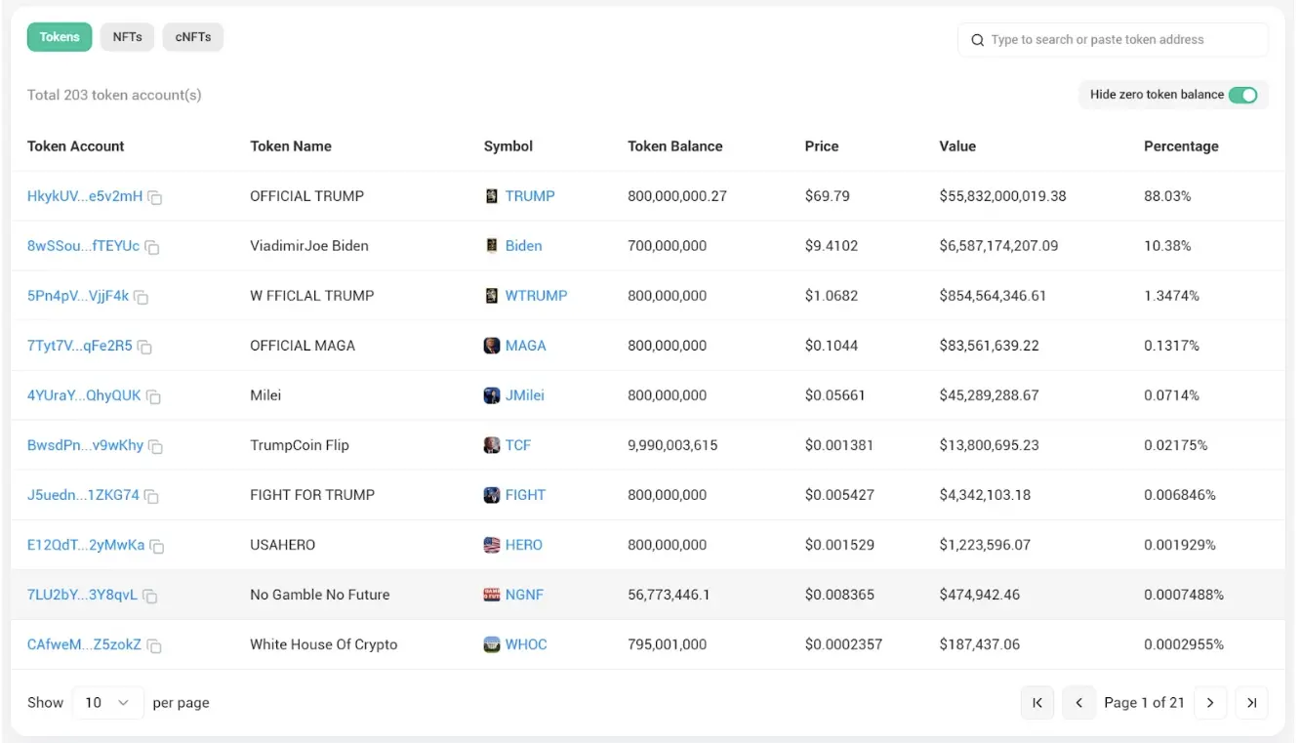Focus the token address search field
This screenshot has height=743, width=1301.
point(1113,40)
